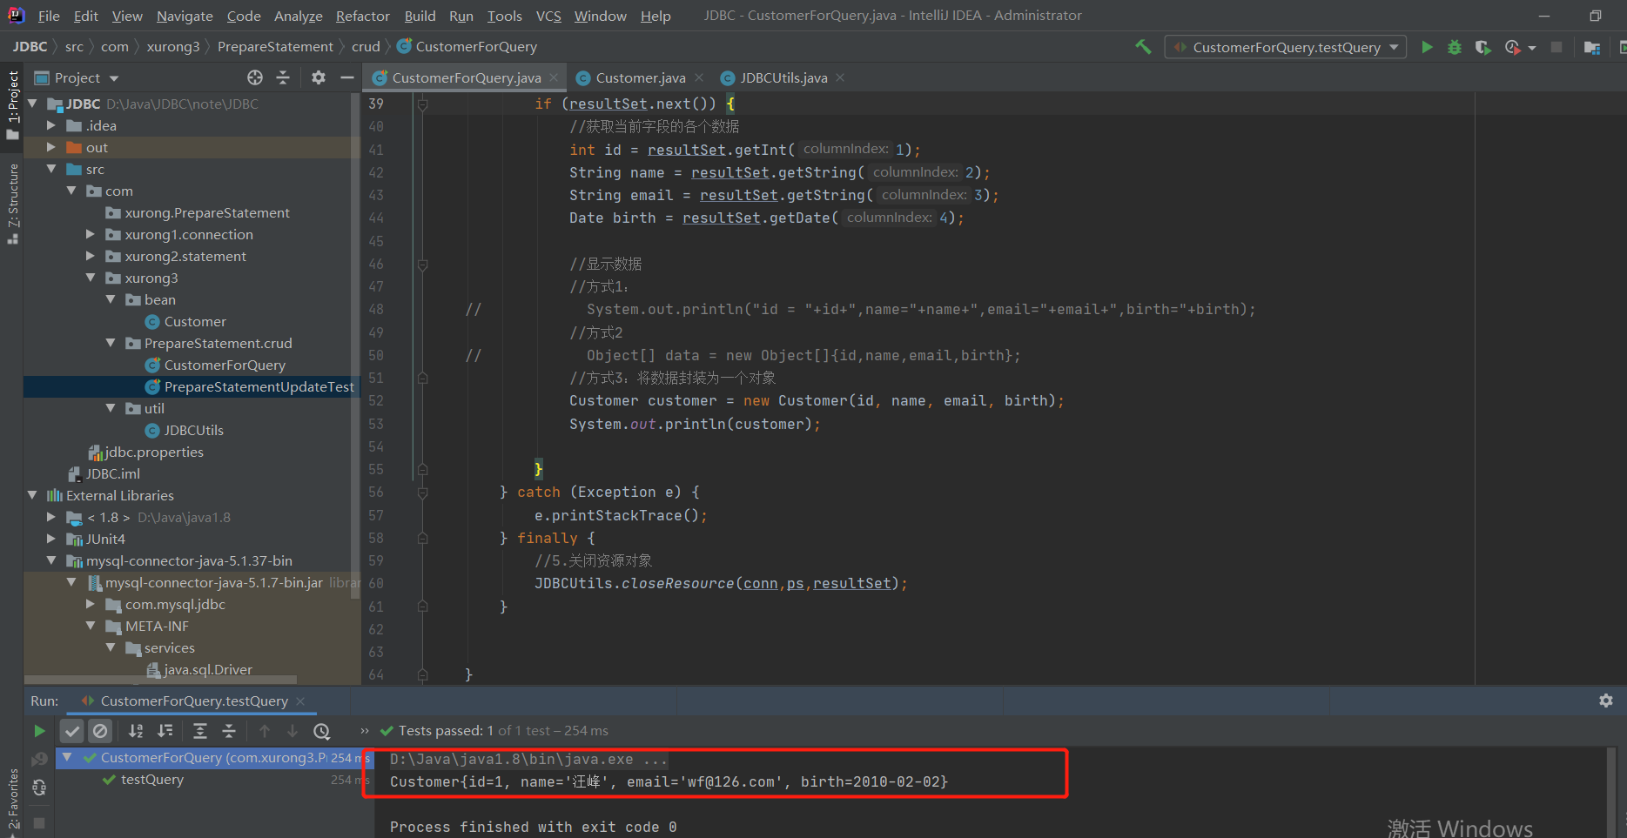Viewport: 1627px width, 838px height.
Task: Close the CustomerForQuery.java editor tab
Action: click(554, 77)
